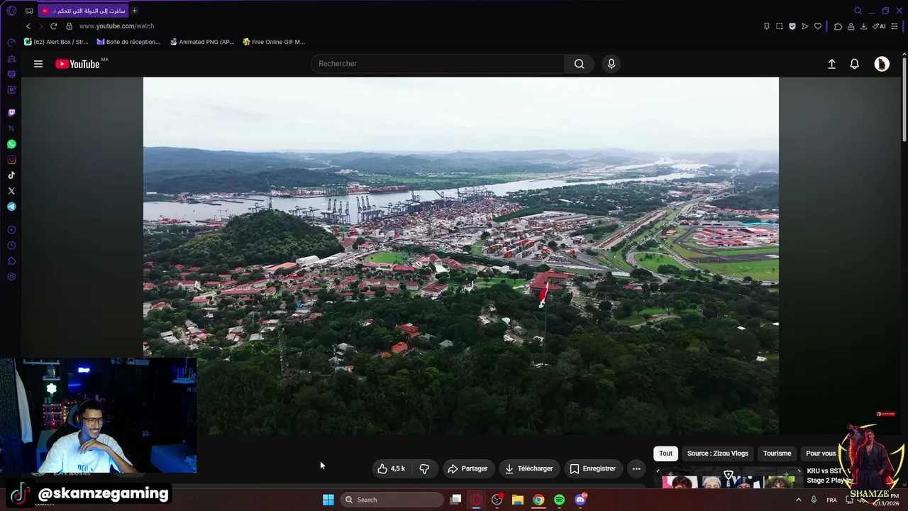The image size is (908, 511).
Task: Click the YouTube address bar URL
Action: click(116, 26)
